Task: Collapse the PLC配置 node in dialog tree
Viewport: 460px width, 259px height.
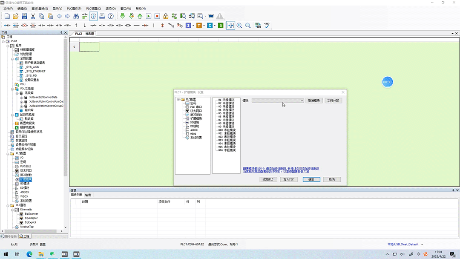Action: [178, 99]
